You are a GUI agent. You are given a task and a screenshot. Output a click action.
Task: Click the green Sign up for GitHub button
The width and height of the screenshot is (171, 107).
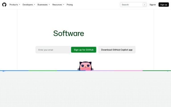pyautogui.click(x=84, y=50)
